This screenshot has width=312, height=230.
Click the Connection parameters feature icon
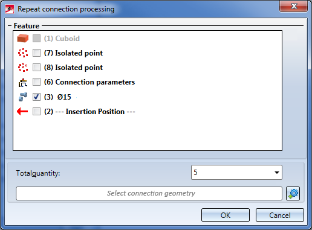[x=23, y=82]
